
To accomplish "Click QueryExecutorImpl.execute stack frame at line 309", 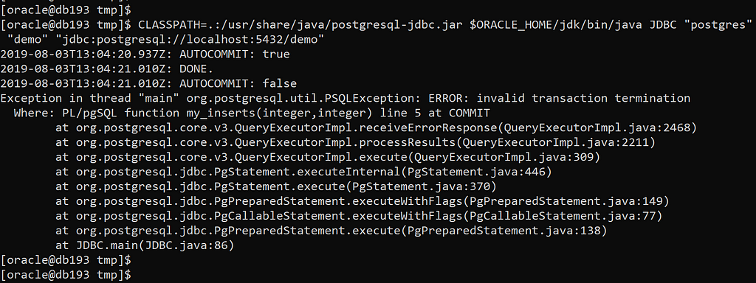I will (x=327, y=158).
